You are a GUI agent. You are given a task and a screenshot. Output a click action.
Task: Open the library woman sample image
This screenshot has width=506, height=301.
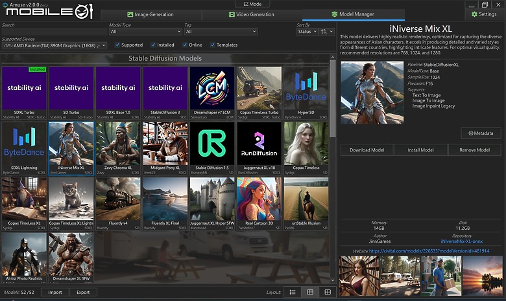359,276
